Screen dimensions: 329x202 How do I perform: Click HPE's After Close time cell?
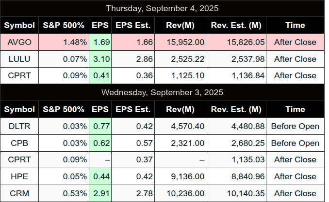coord(295,177)
